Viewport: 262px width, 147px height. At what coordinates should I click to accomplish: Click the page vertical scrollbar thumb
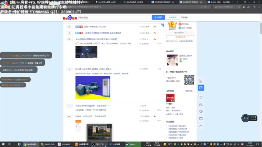click(x=261, y=28)
